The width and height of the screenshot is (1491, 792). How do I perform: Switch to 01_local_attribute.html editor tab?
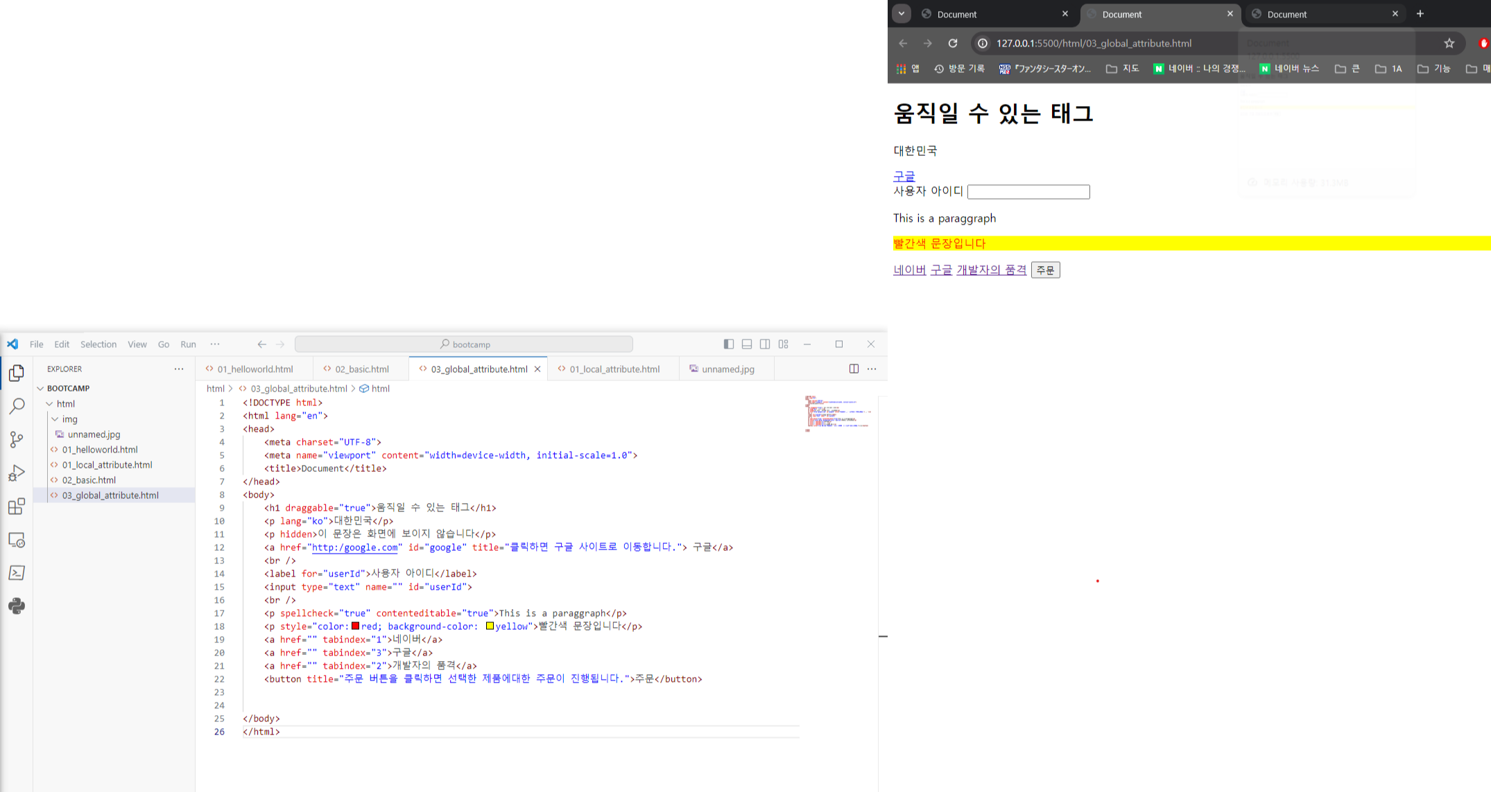(614, 369)
